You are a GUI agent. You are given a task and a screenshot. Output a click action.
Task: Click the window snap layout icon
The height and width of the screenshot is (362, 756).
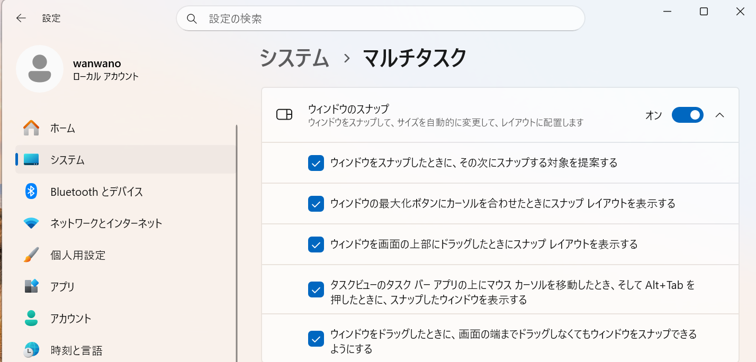point(284,114)
